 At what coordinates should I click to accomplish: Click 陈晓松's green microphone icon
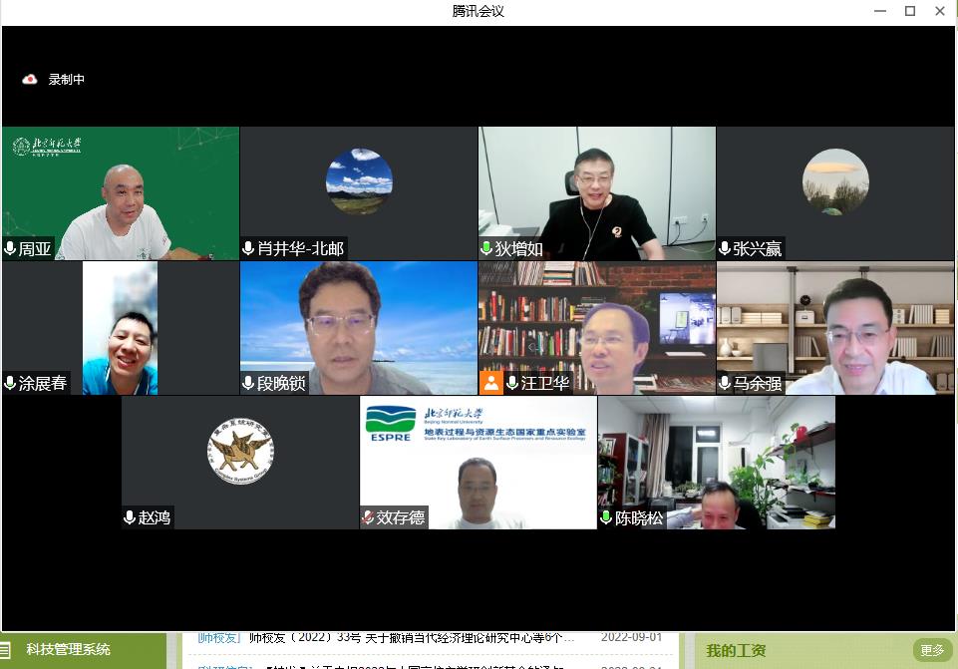tap(606, 517)
